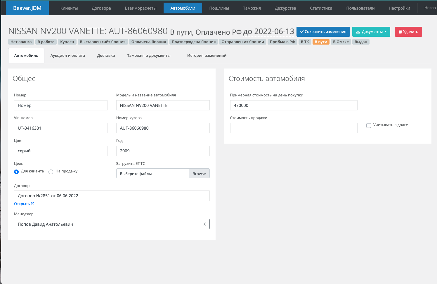The width and height of the screenshot is (437, 284).
Task: Click the Beaver.JDM logo
Action: [27, 8]
